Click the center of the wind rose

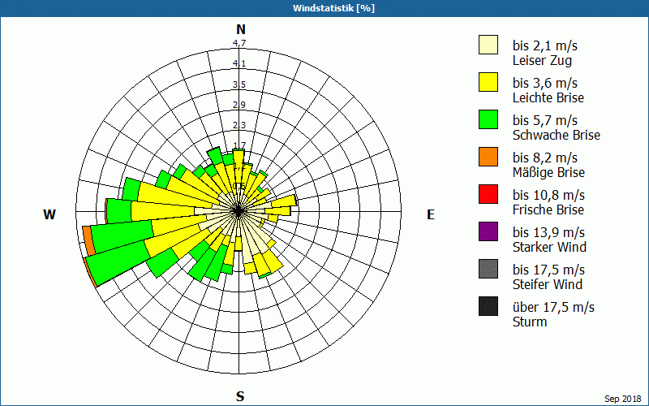tap(239, 210)
